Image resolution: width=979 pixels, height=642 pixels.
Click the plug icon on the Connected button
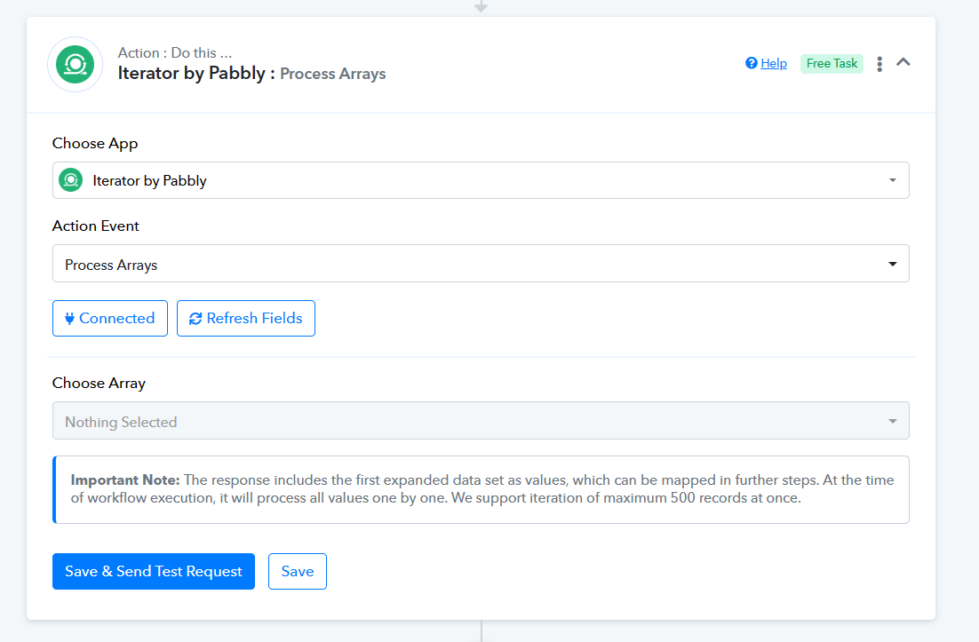(69, 319)
